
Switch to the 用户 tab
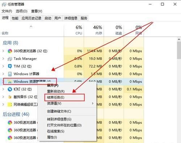58,18
